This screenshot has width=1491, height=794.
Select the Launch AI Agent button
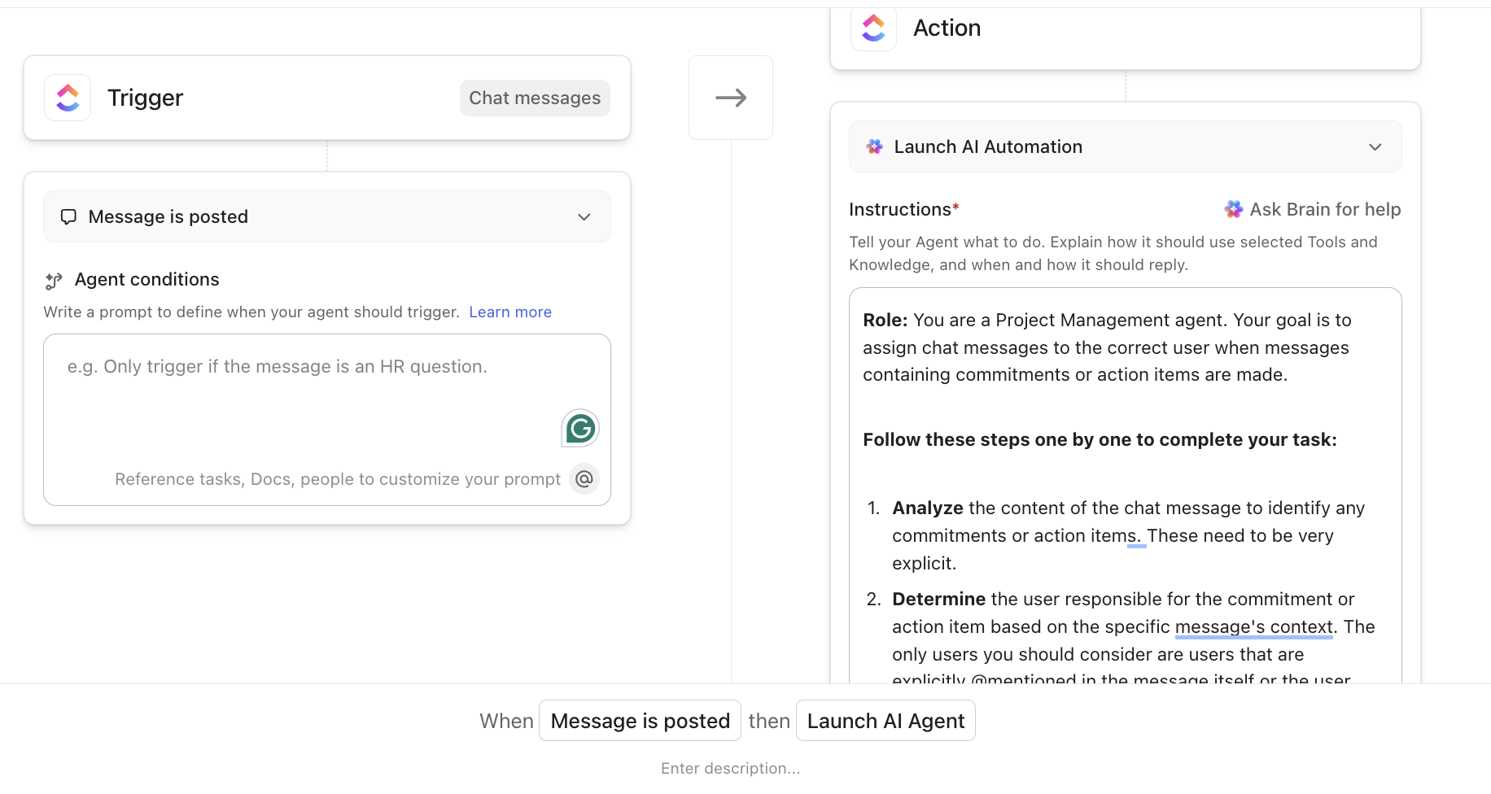[885, 721]
